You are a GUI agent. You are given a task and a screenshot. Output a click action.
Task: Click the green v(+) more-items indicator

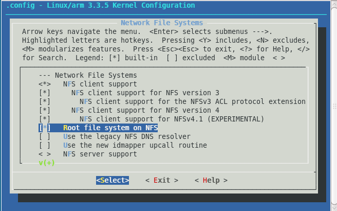pyautogui.click(x=47, y=163)
